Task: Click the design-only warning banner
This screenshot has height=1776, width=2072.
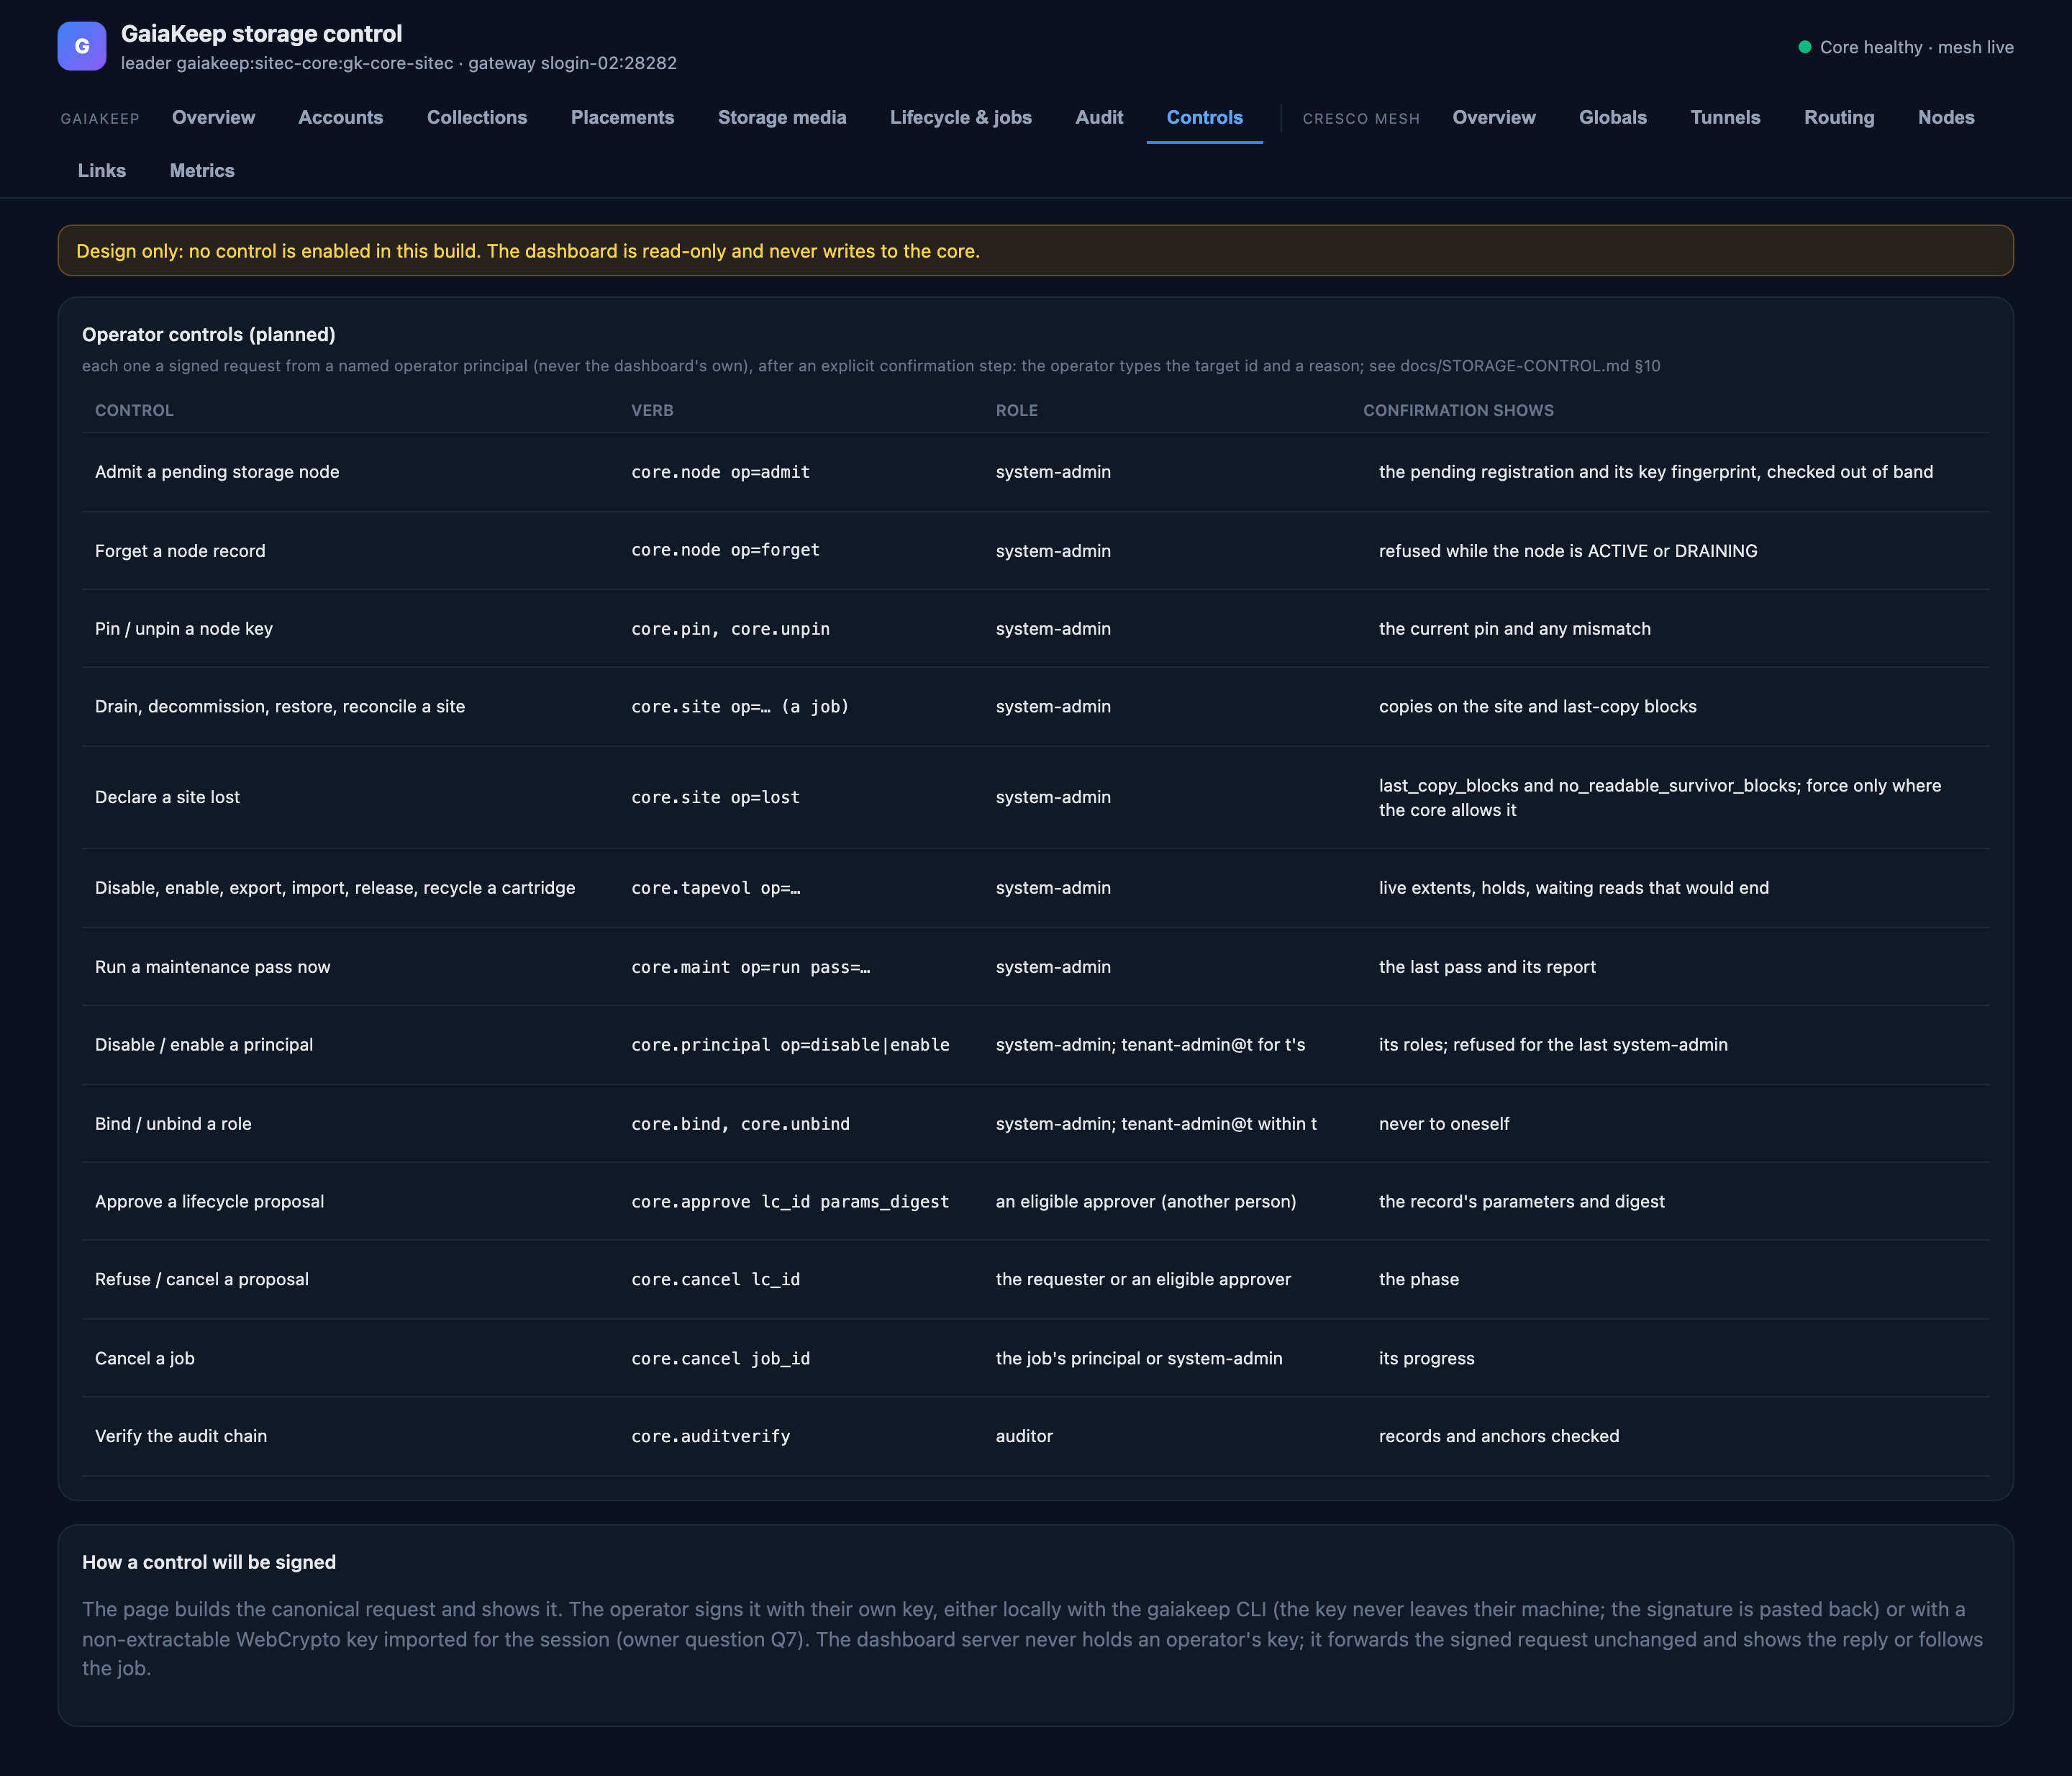Action: (x=1035, y=250)
